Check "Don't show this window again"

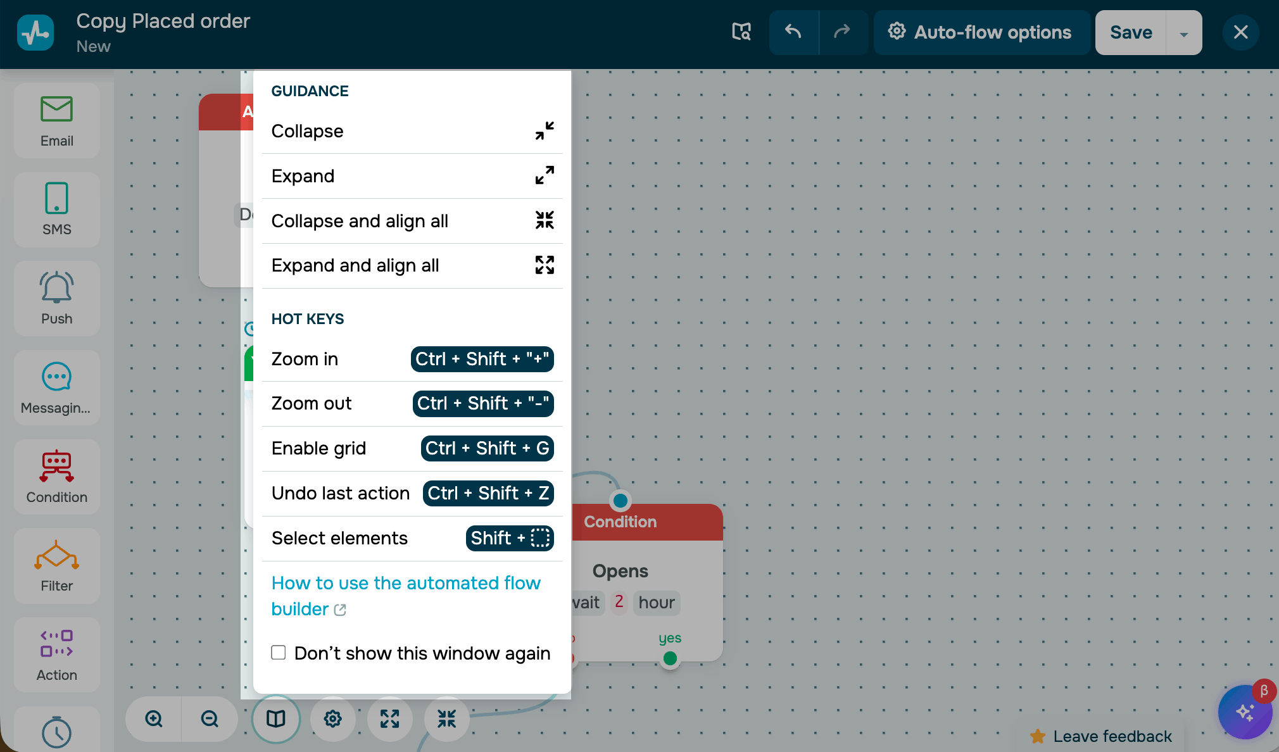279,653
